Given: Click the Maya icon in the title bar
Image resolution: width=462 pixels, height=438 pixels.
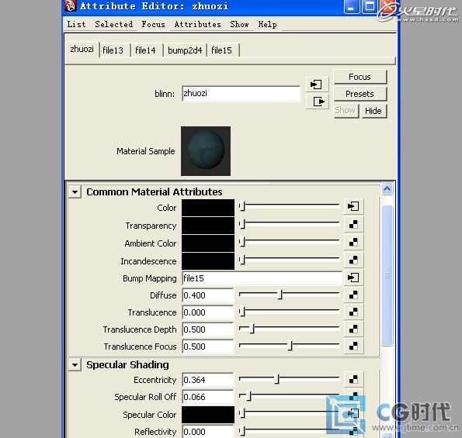Looking at the screenshot, I should pyautogui.click(x=71, y=5).
